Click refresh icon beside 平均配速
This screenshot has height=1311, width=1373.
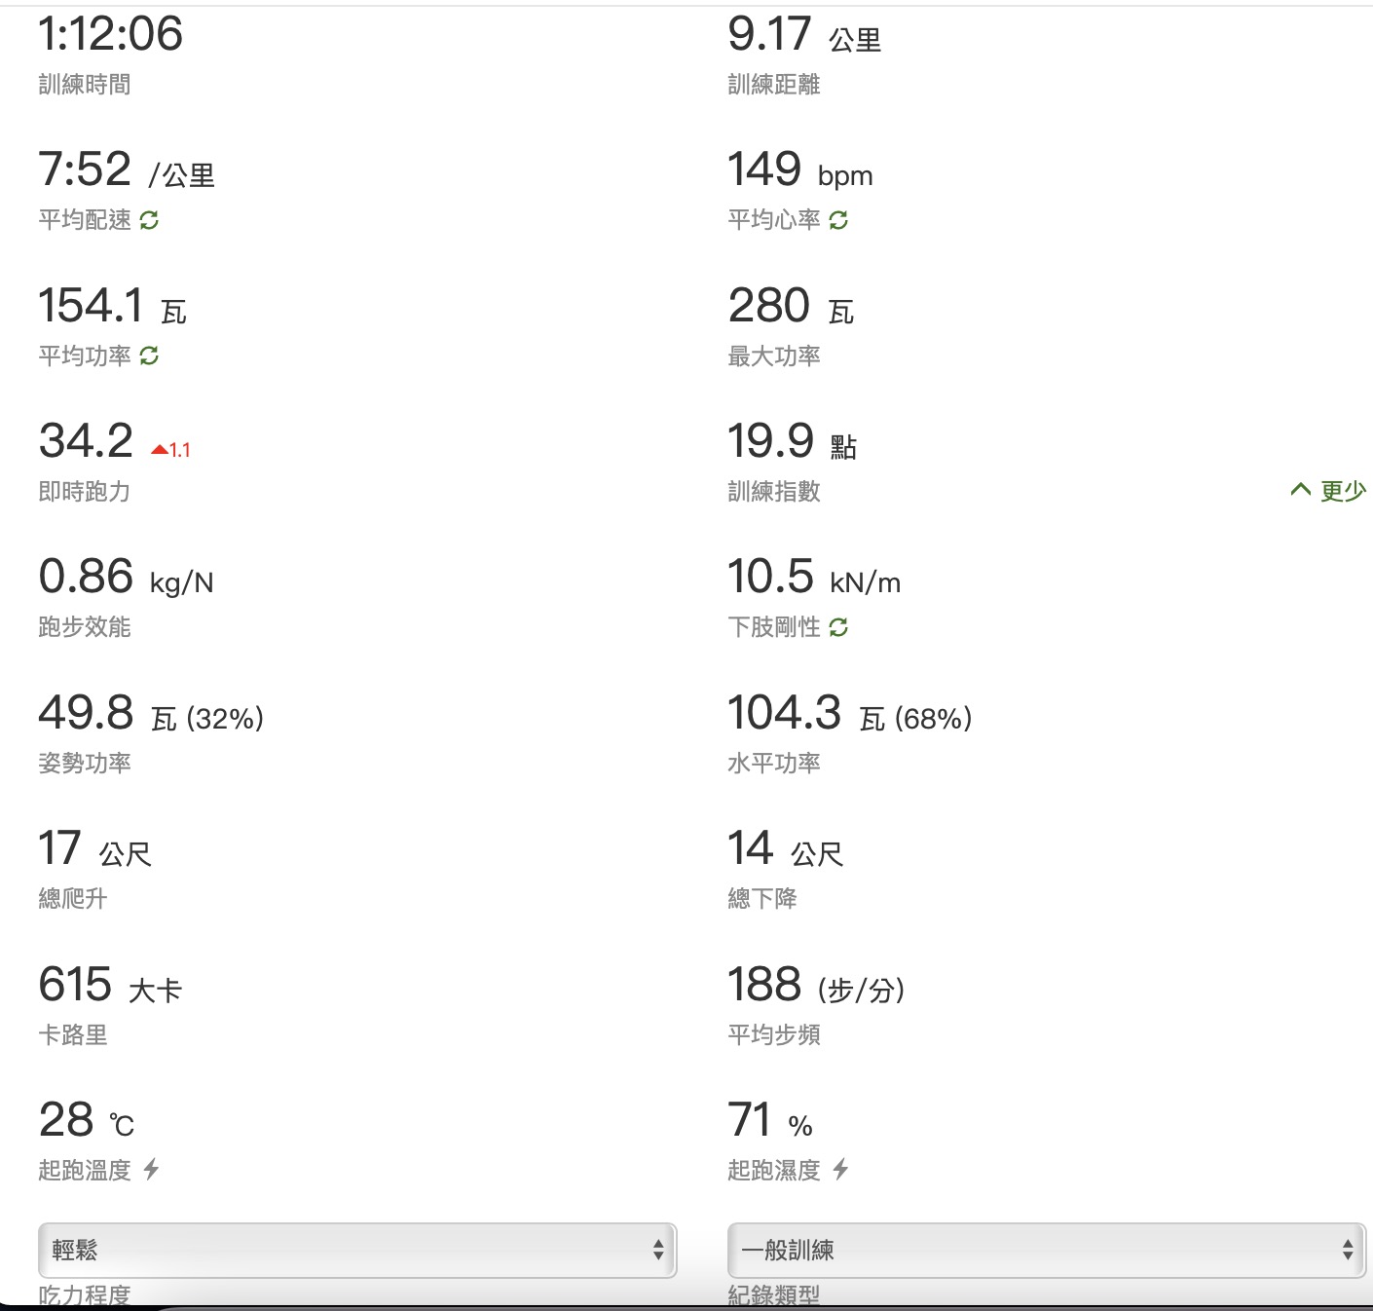click(x=149, y=220)
